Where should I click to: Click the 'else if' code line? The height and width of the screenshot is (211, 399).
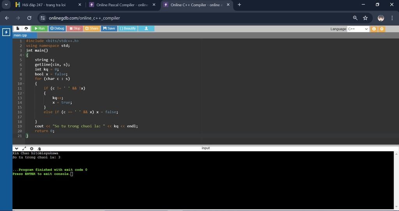[81, 112]
